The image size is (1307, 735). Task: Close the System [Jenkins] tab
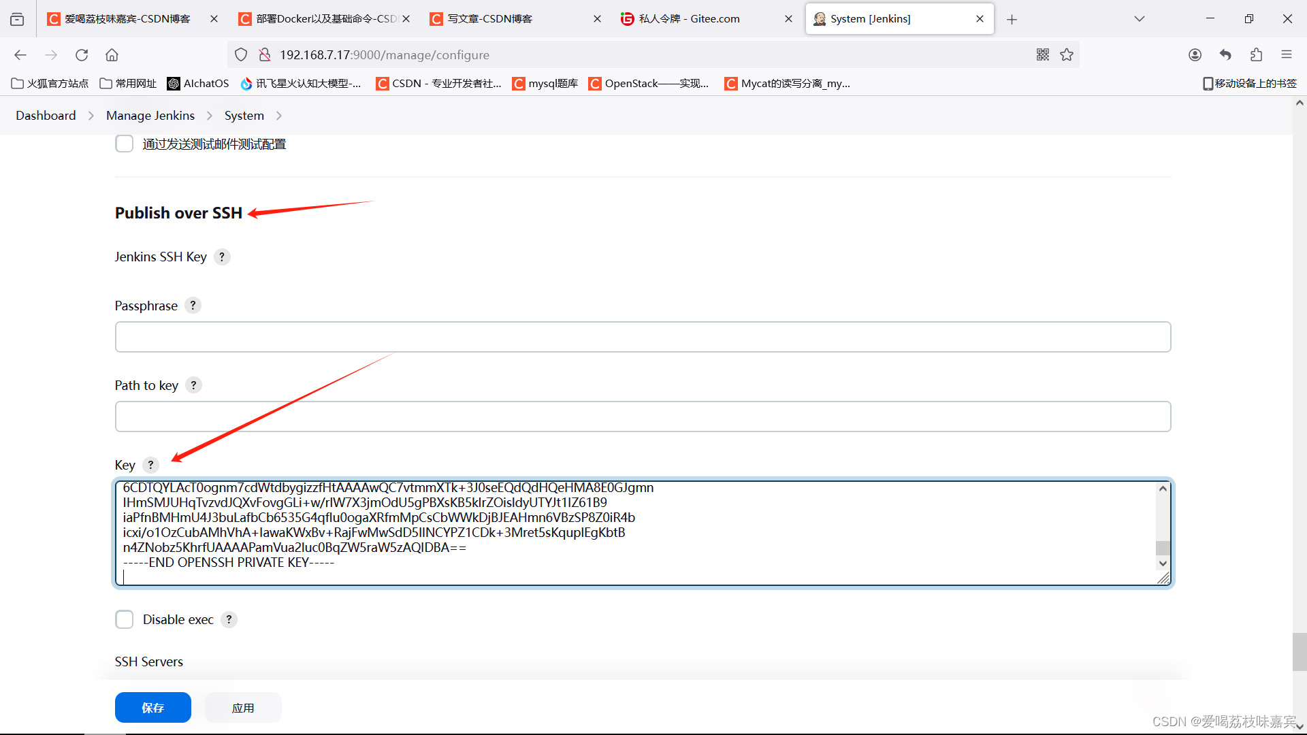[x=980, y=19]
